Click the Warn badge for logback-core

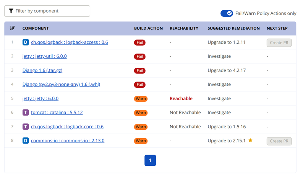click(x=141, y=127)
